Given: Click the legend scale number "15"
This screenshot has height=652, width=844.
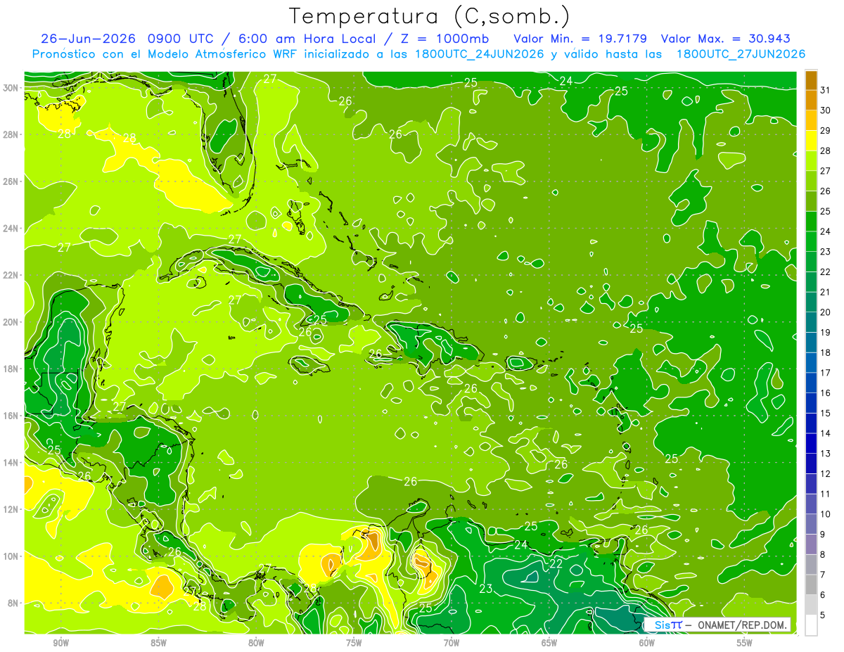Looking at the screenshot, I should pyautogui.click(x=826, y=413).
